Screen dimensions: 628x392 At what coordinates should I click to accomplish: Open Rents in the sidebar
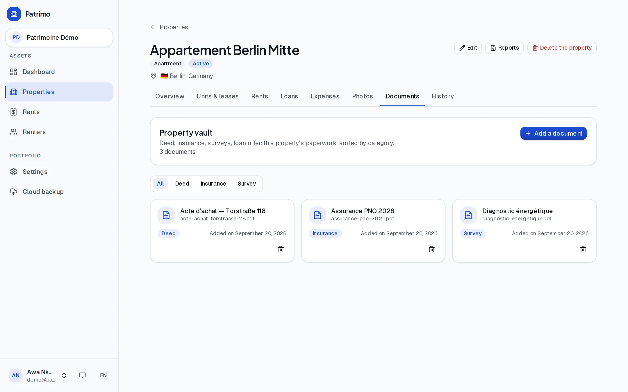(x=59, y=112)
